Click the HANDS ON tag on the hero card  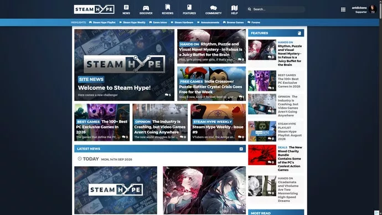click(x=189, y=44)
